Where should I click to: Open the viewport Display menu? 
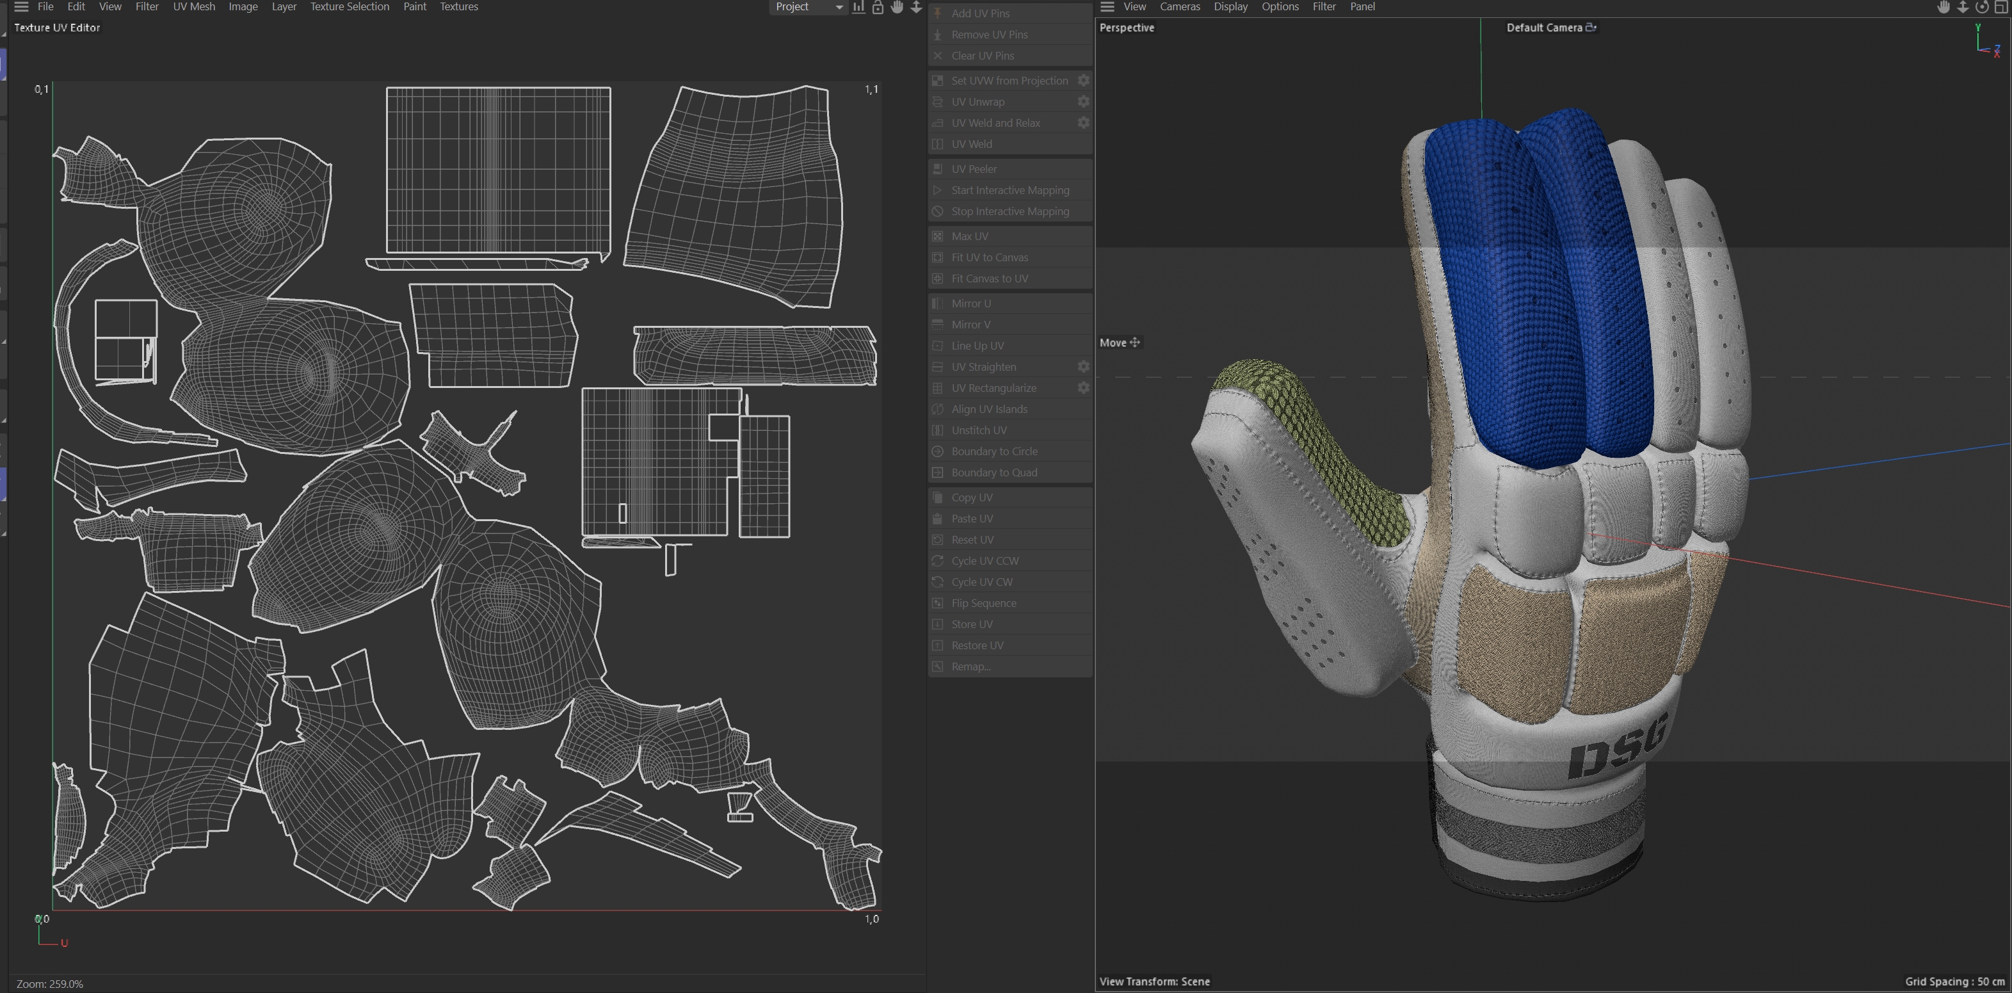click(x=1230, y=7)
